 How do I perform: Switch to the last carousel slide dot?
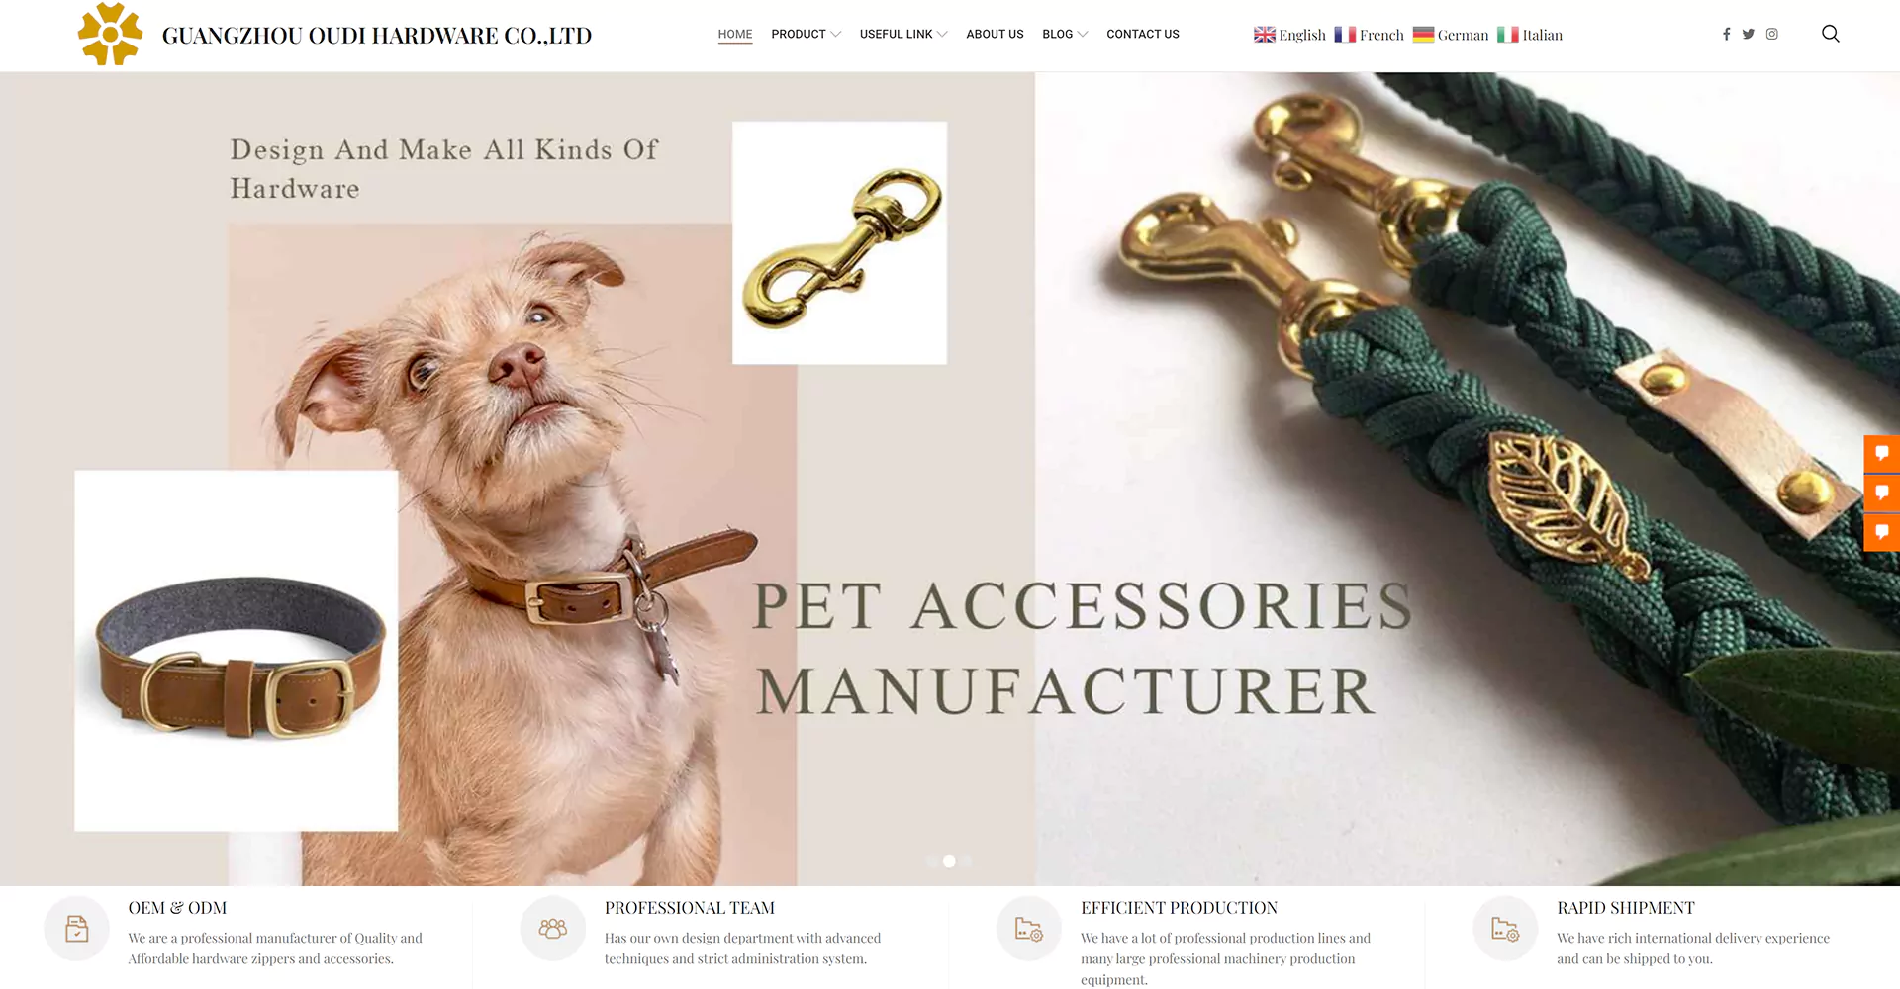(967, 861)
